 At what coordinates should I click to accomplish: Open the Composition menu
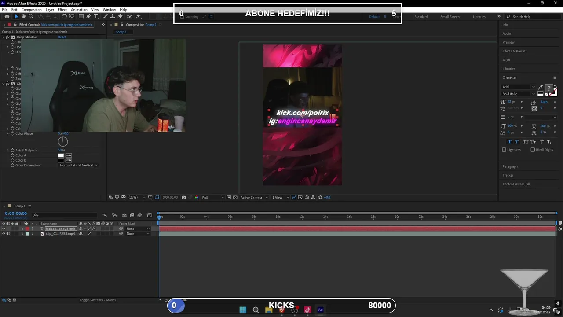pos(31,9)
